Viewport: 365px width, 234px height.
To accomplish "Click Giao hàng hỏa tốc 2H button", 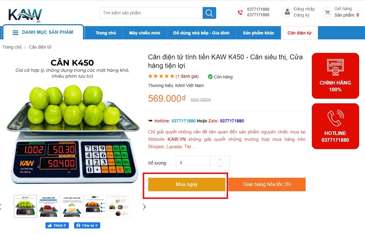I will 267,184.
